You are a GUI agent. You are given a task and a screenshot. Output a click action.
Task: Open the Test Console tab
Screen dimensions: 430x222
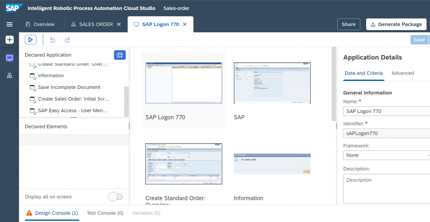click(105, 213)
